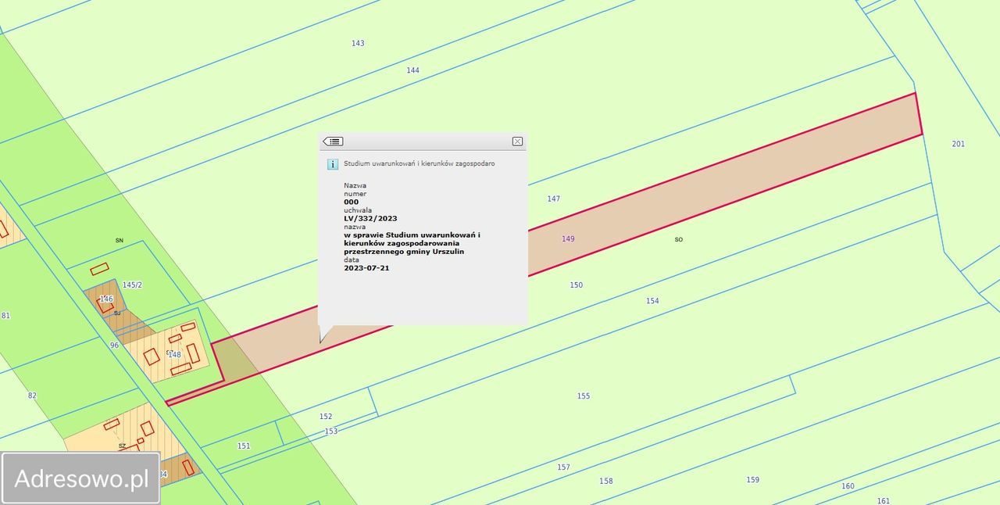Click parcel label 154 on the map

(x=652, y=301)
